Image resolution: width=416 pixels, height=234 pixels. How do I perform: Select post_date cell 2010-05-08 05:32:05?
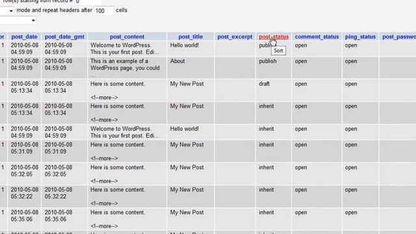[25, 171]
